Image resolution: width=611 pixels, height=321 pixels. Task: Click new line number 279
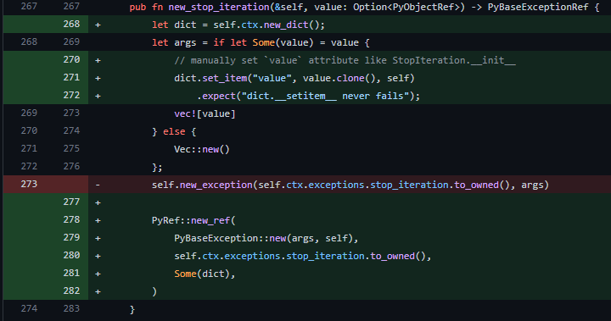(71, 237)
